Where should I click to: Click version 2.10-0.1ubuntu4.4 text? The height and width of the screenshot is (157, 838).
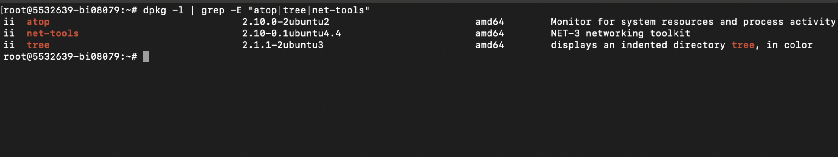click(291, 33)
